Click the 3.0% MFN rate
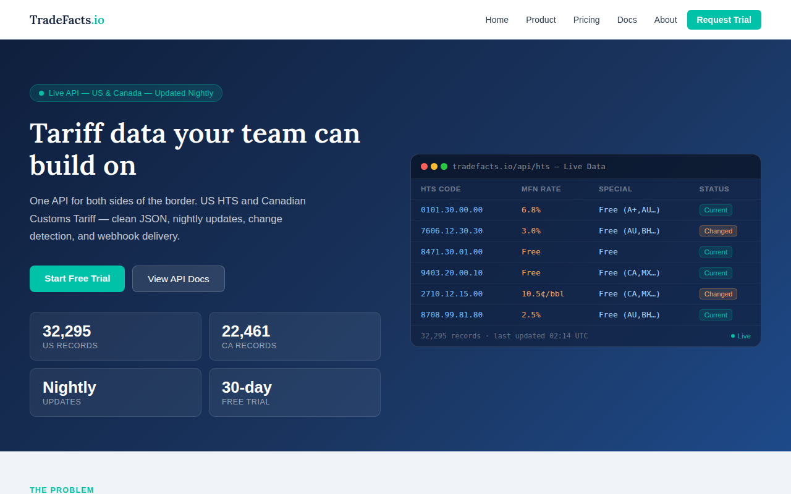Image resolution: width=791 pixels, height=494 pixels. click(531, 231)
